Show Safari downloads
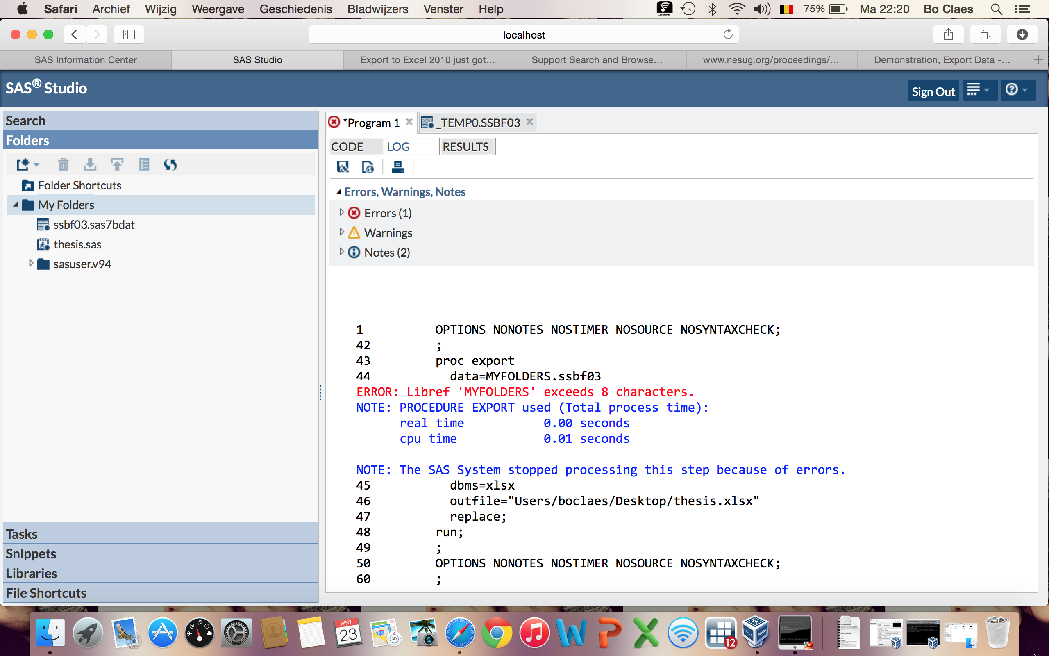Viewport: 1049px width, 656px height. pyautogui.click(x=1022, y=34)
